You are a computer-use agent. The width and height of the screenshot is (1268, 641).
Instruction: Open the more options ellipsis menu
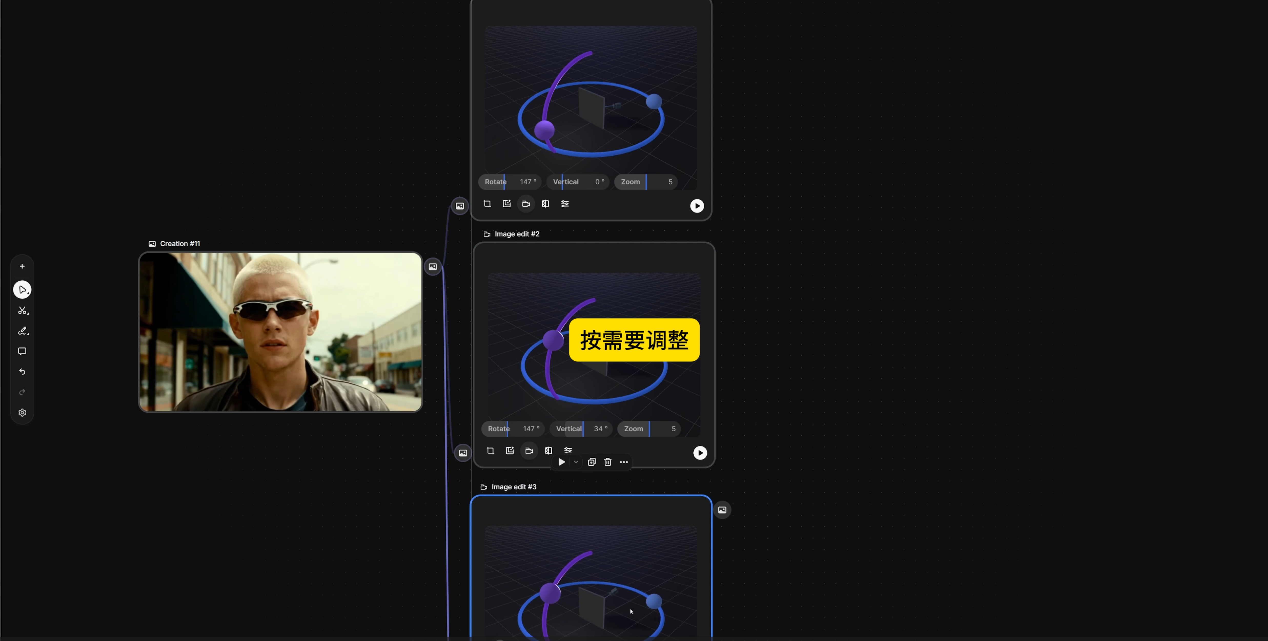tap(624, 462)
